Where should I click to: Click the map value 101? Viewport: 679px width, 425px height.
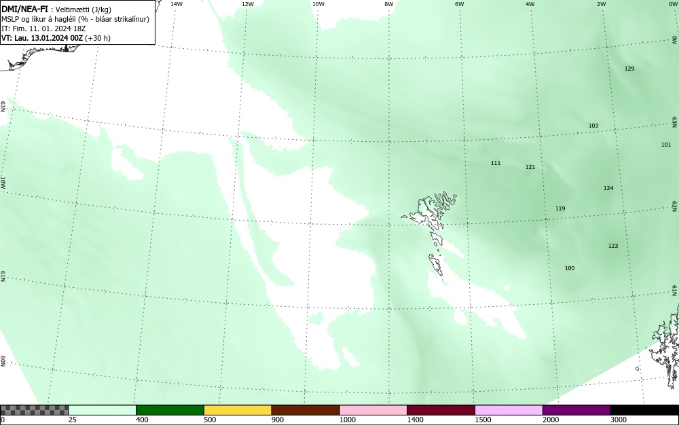(x=666, y=145)
